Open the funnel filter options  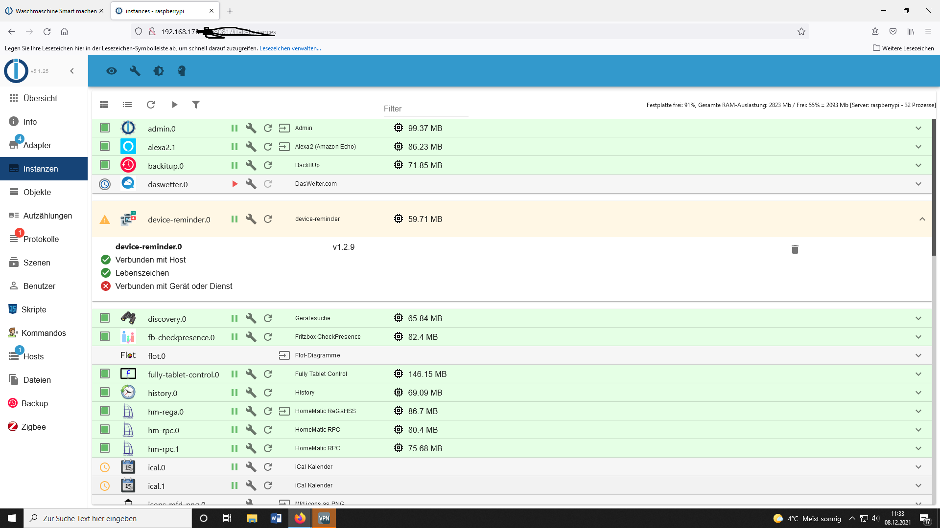[x=196, y=105]
